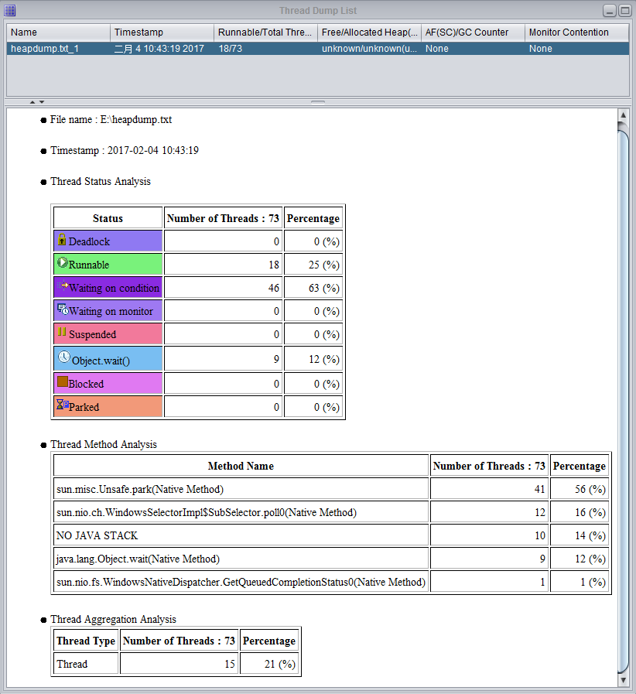Sort list by Timestamp column header
The image size is (636, 694).
(162, 32)
